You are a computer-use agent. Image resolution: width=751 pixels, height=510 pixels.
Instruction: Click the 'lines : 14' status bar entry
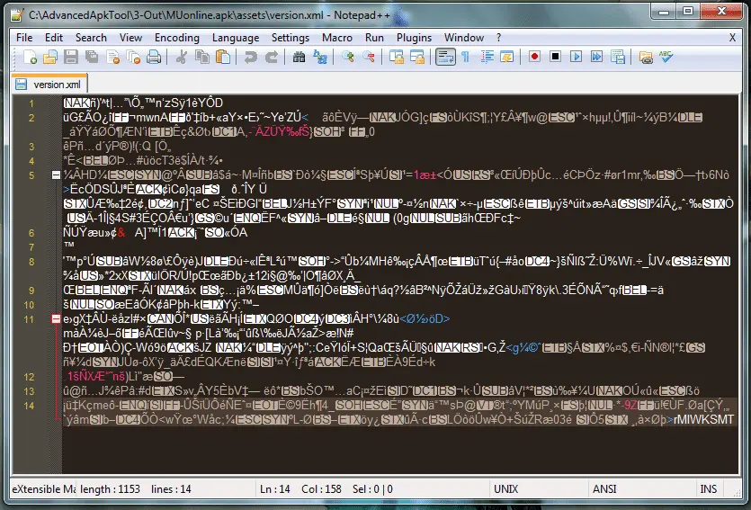click(x=171, y=489)
